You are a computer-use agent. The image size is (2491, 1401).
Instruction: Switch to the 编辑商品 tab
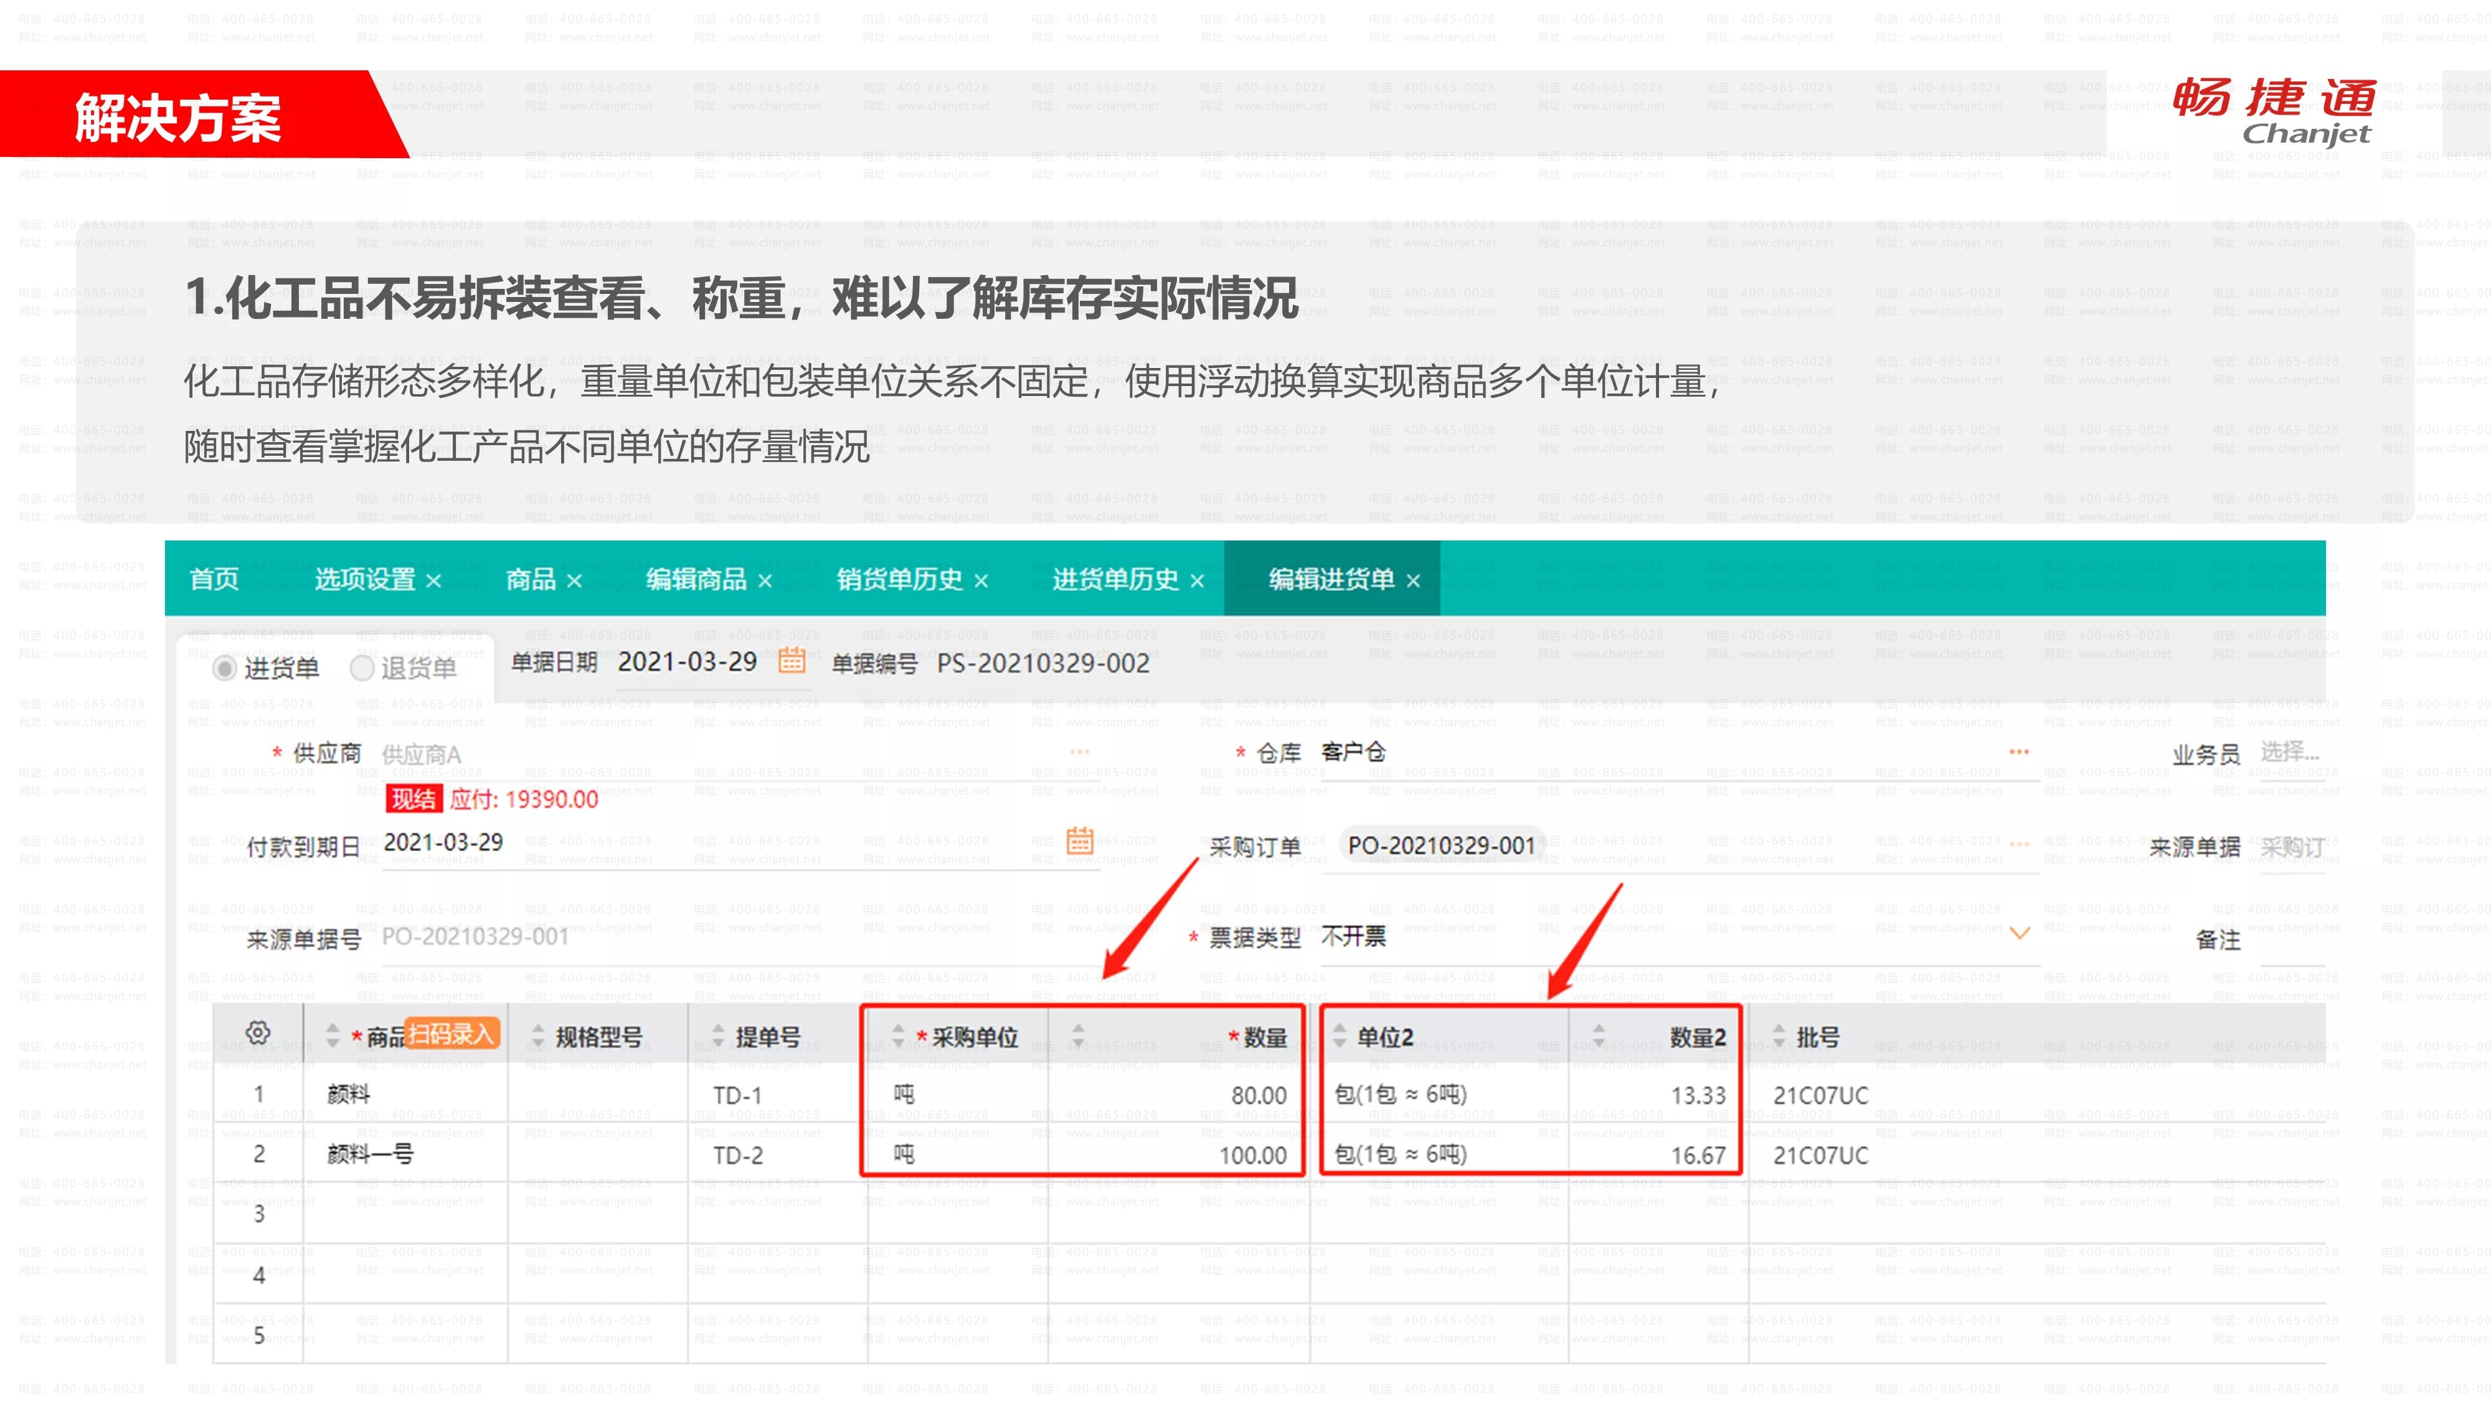coord(696,579)
